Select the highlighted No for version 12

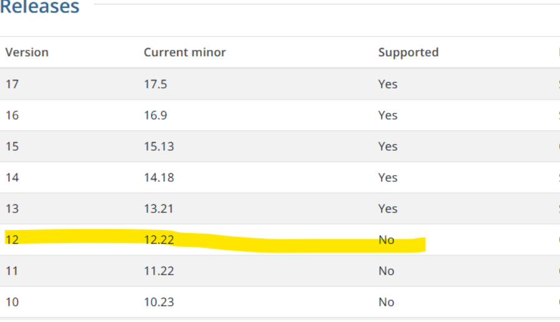pos(386,240)
